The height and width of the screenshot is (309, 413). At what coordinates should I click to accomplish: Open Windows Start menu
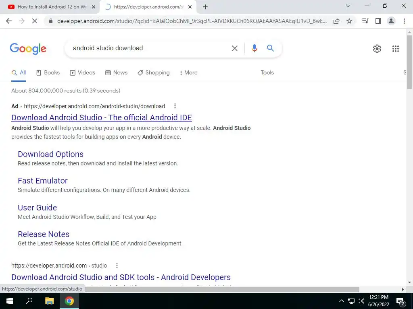tap(10, 301)
